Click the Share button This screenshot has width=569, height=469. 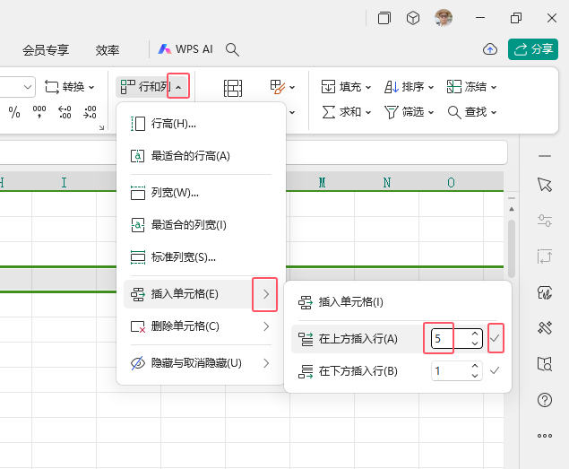tap(533, 49)
